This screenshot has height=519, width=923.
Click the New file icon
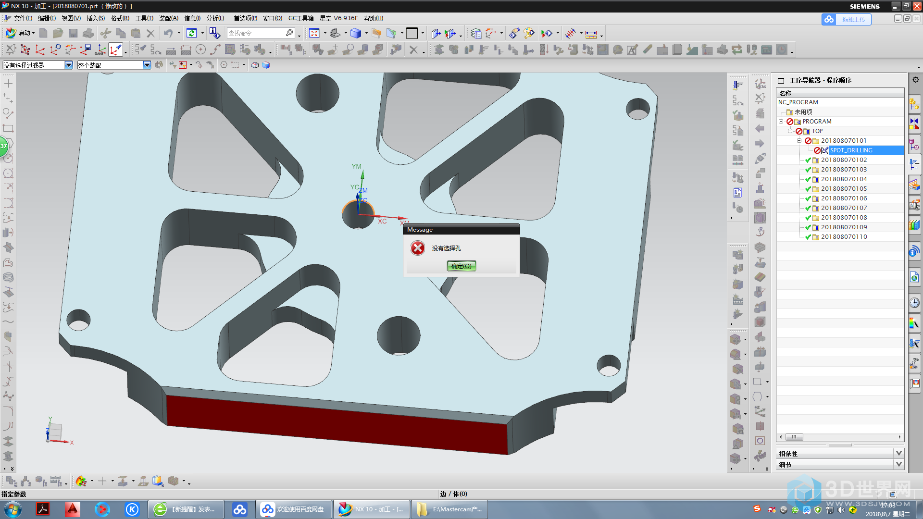point(43,33)
